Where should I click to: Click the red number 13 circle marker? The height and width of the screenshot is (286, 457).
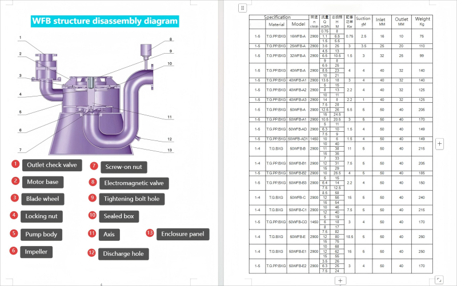click(x=150, y=233)
